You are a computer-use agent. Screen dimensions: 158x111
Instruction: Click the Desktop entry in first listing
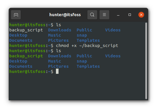point(18,35)
